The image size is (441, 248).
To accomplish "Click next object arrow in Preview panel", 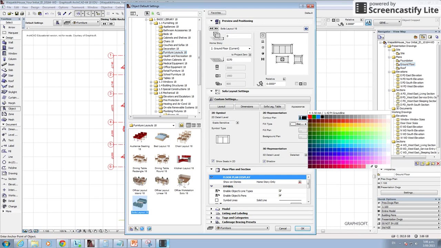I will (x=216, y=29).
